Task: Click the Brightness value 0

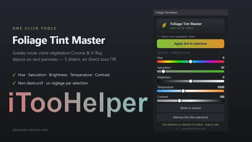Action: click(x=223, y=77)
